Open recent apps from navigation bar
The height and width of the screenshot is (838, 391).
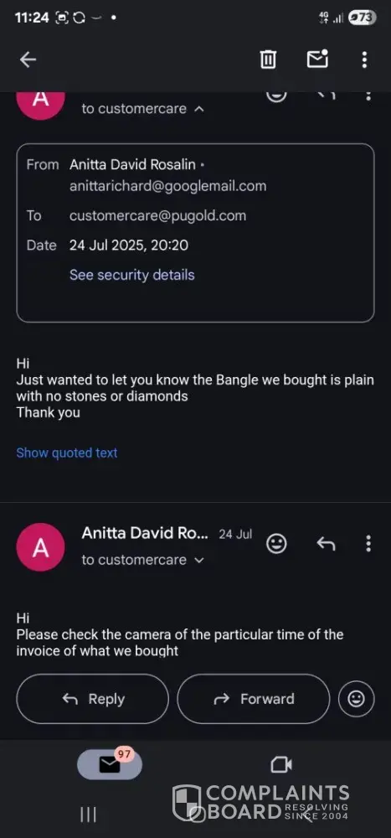88,815
